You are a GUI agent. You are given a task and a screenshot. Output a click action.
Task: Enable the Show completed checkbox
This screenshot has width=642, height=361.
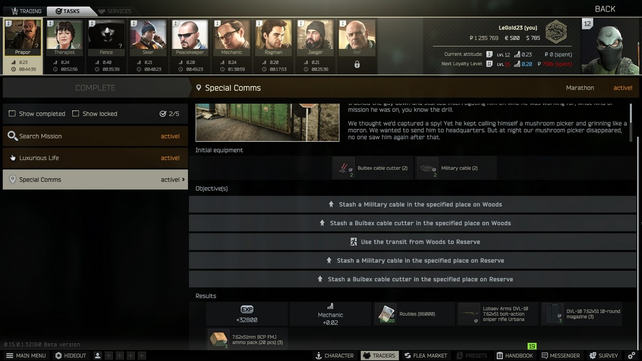(x=12, y=113)
